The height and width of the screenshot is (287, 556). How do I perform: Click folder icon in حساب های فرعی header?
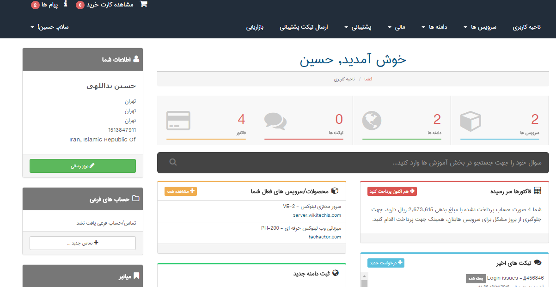[x=136, y=199]
